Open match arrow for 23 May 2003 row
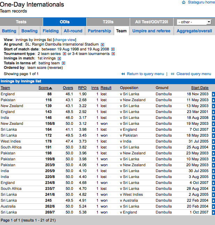This screenshot has height=225, width=215. [x=213, y=153]
